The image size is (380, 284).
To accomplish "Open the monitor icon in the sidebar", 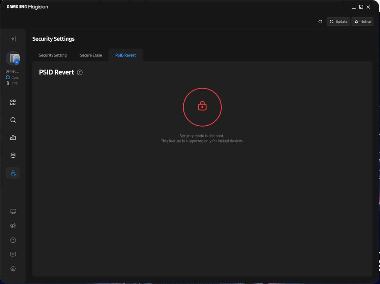I will pos(13,211).
